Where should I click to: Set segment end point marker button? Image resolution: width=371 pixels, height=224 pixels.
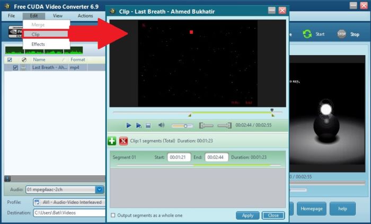coord(225,126)
